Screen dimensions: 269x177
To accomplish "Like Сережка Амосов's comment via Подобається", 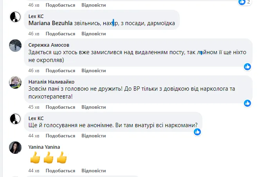I will coord(60,71).
